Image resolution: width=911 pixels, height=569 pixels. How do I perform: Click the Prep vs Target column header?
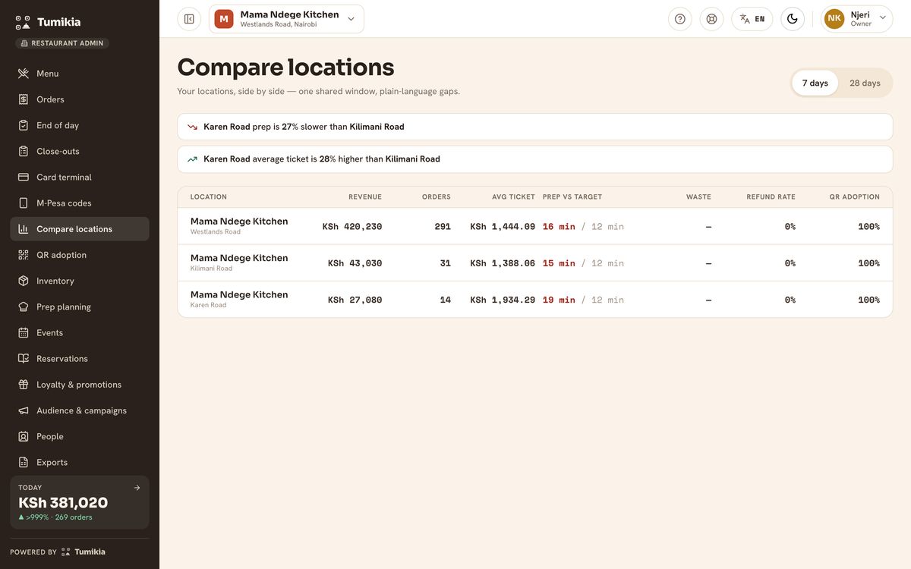click(x=572, y=197)
